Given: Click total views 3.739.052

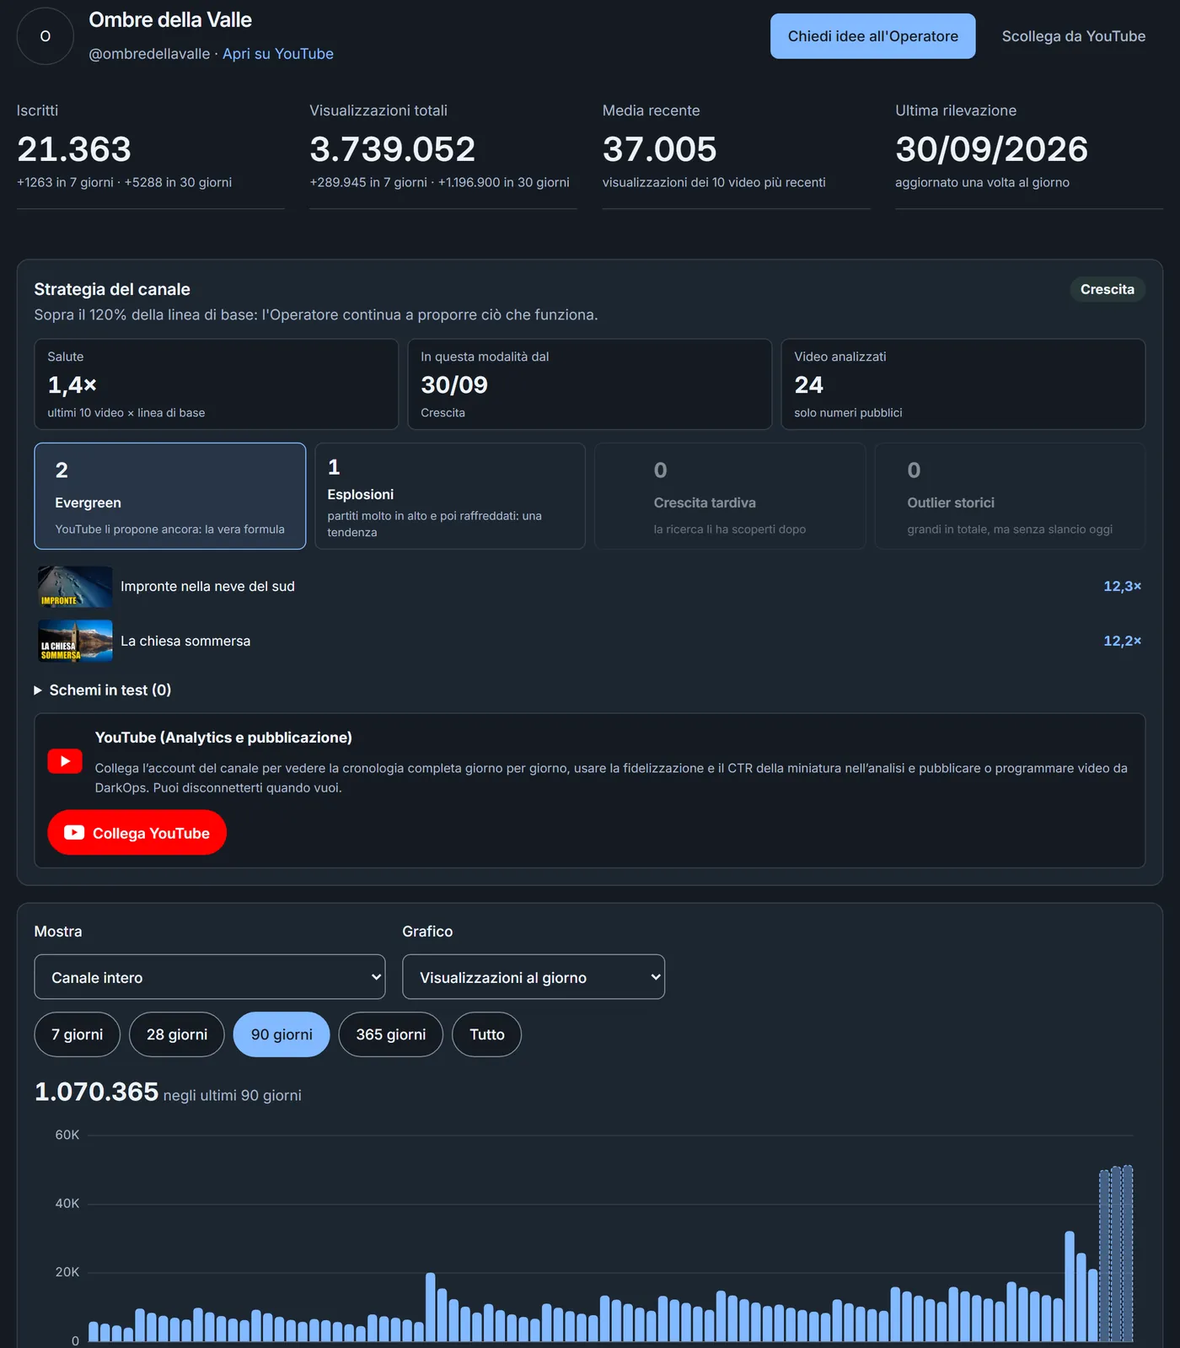Looking at the screenshot, I should pyautogui.click(x=393, y=149).
